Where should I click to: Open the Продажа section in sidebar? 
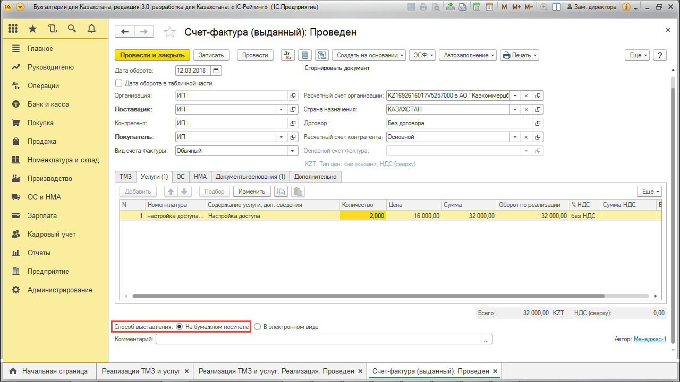click(x=41, y=142)
